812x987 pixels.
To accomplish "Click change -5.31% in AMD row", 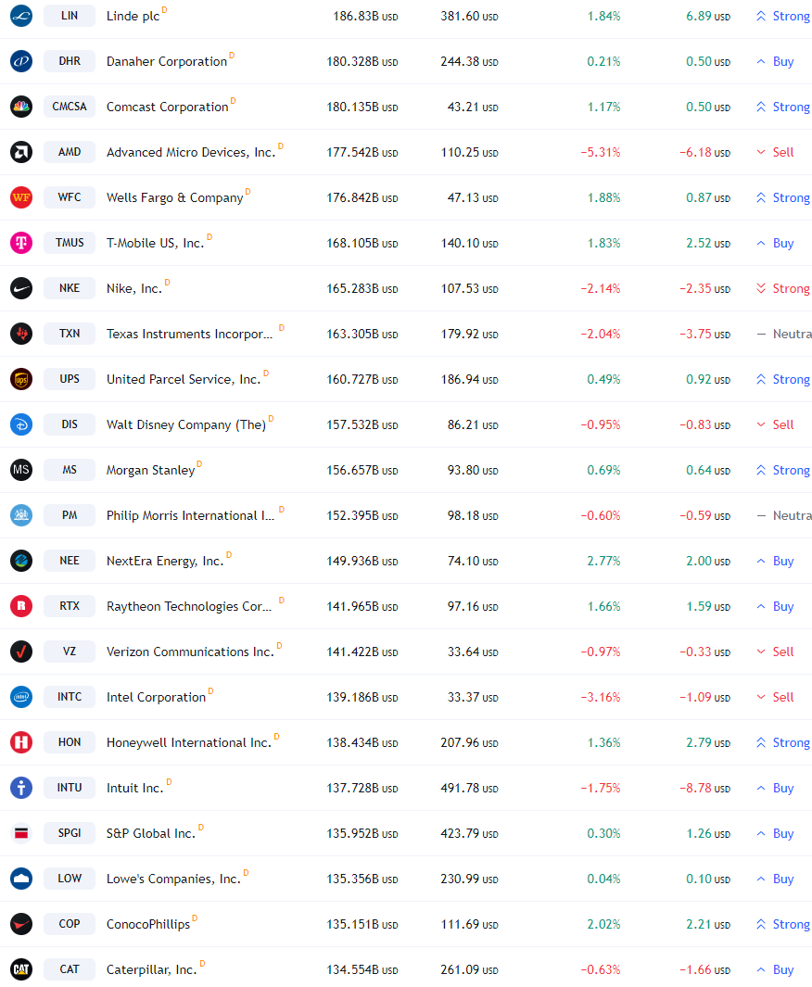I will tap(601, 152).
